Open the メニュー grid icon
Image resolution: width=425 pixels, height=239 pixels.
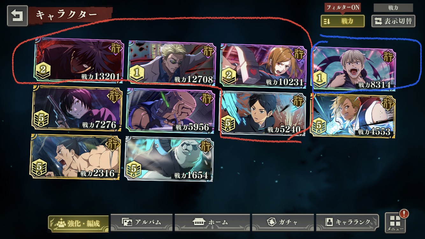(395, 223)
